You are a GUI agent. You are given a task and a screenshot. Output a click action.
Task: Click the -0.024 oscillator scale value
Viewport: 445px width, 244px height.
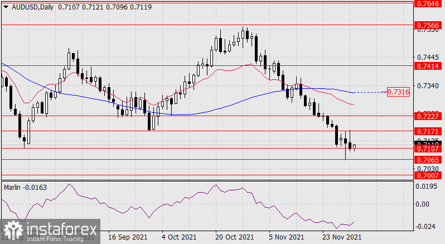point(425,226)
